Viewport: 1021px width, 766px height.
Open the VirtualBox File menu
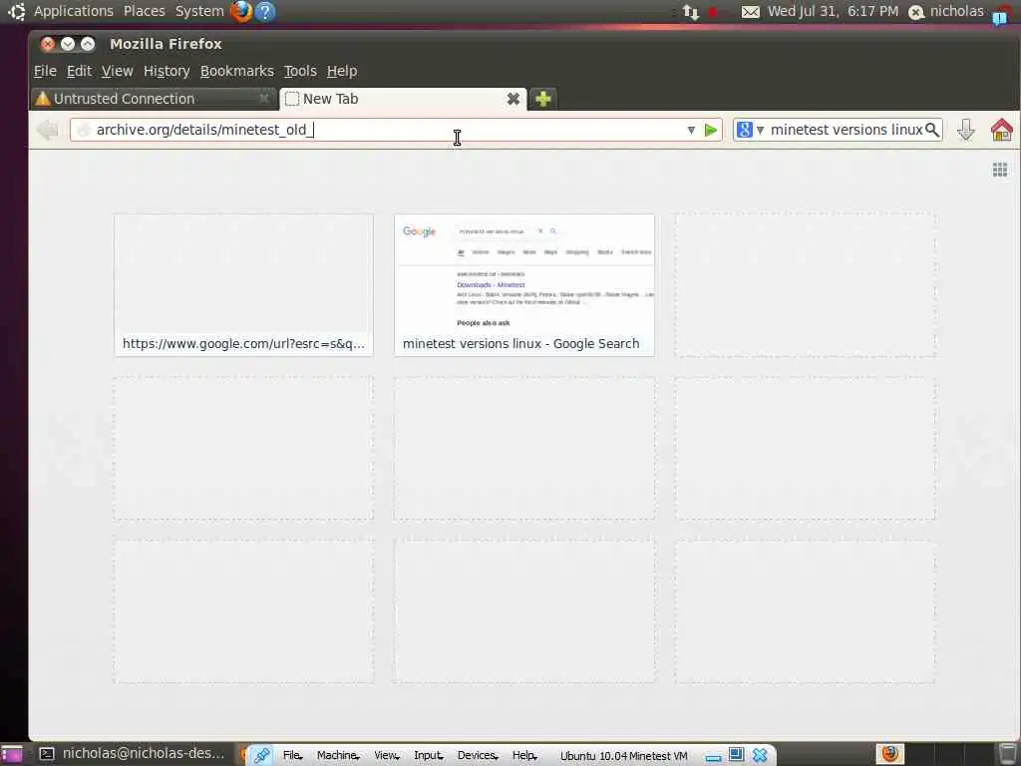point(292,756)
